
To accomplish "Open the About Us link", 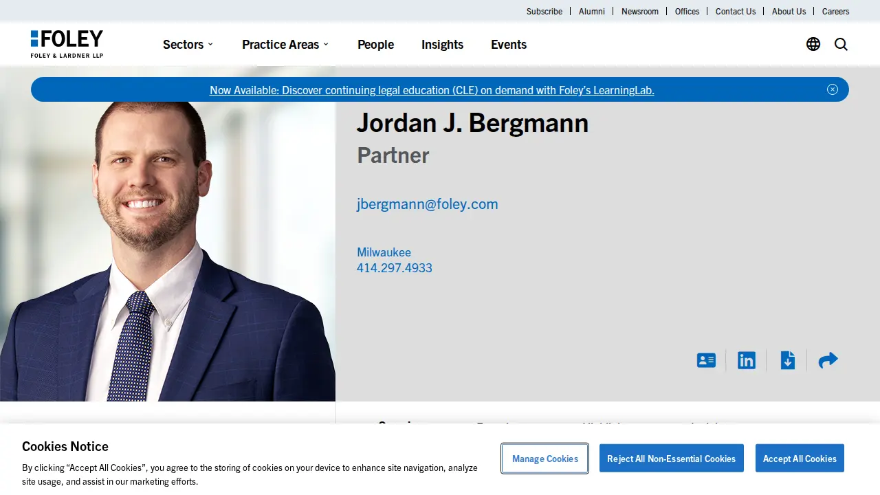I will [789, 11].
